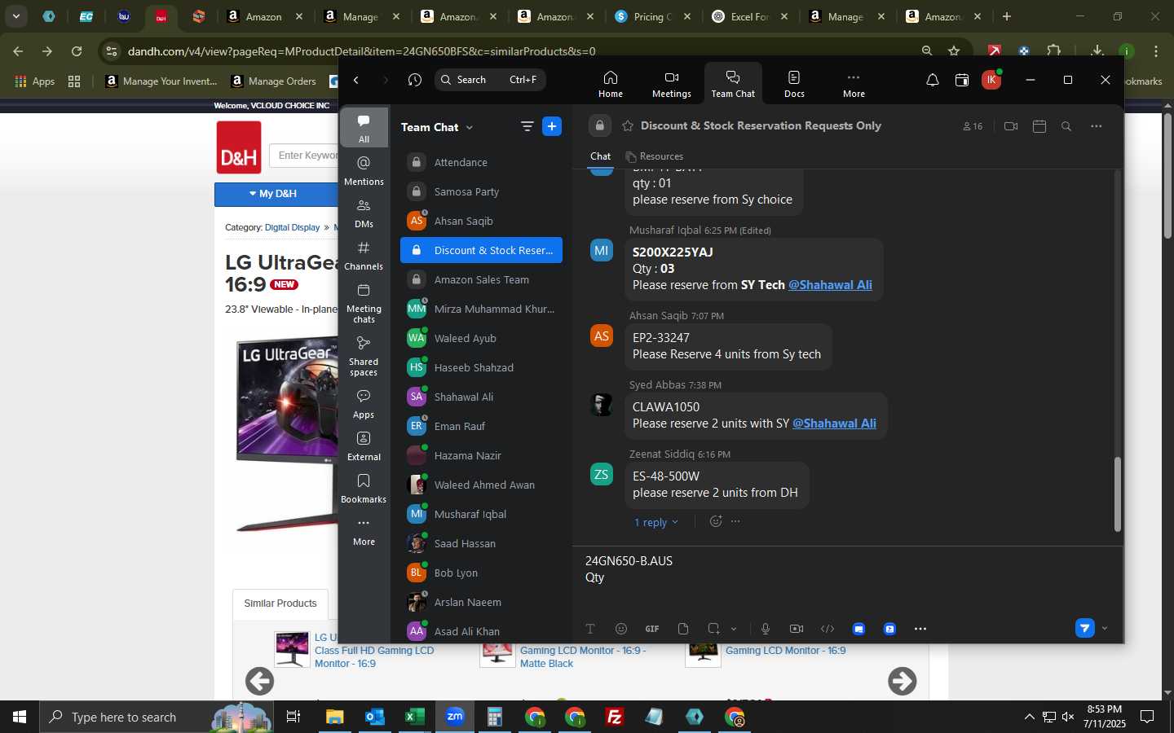Open Apps in the Zoom sidebar
The height and width of the screenshot is (733, 1174).
click(364, 404)
